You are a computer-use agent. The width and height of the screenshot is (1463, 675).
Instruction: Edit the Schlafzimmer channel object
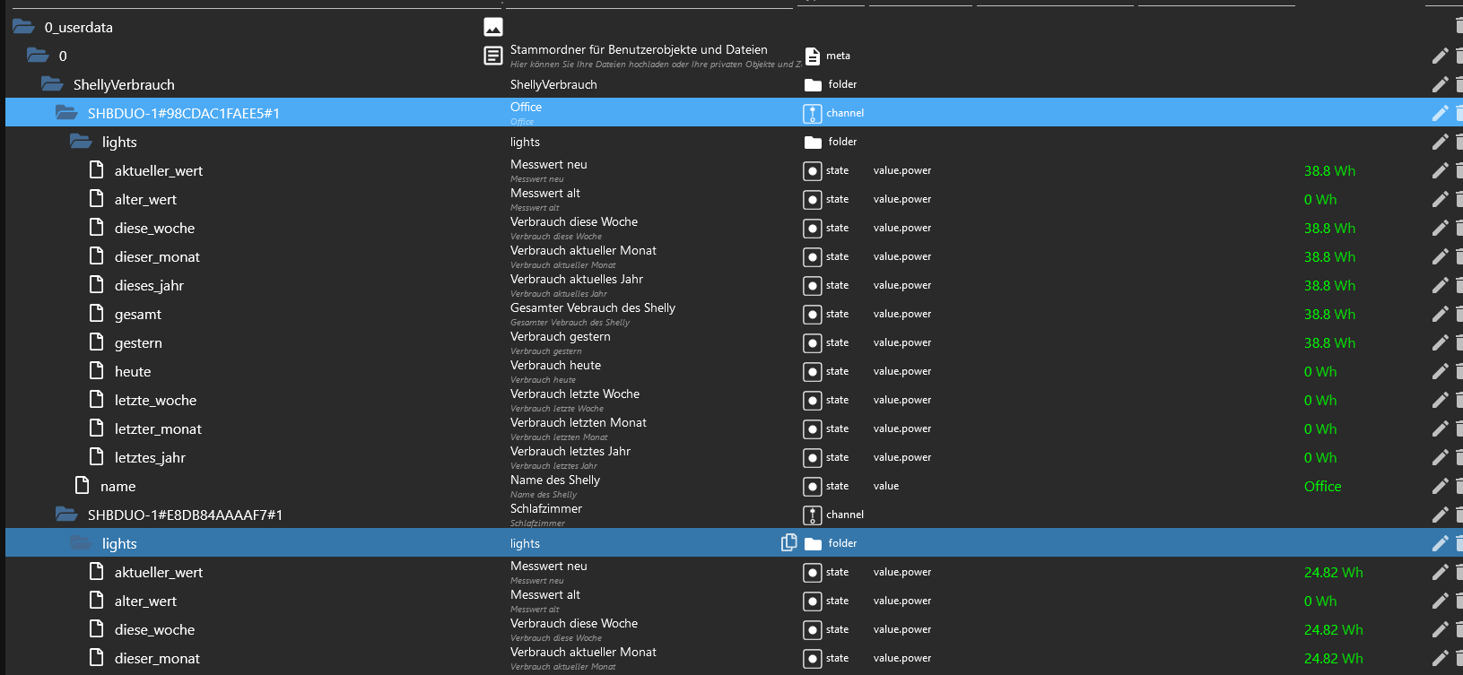(x=1440, y=515)
